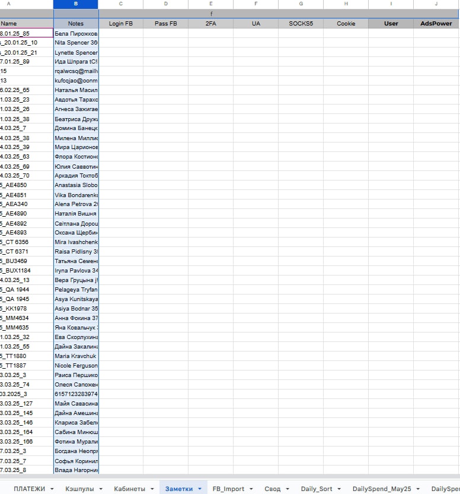Screen dimensions: 460x494
Task: Click the FB_Import tab dropdown arrow
Action: (251, 489)
